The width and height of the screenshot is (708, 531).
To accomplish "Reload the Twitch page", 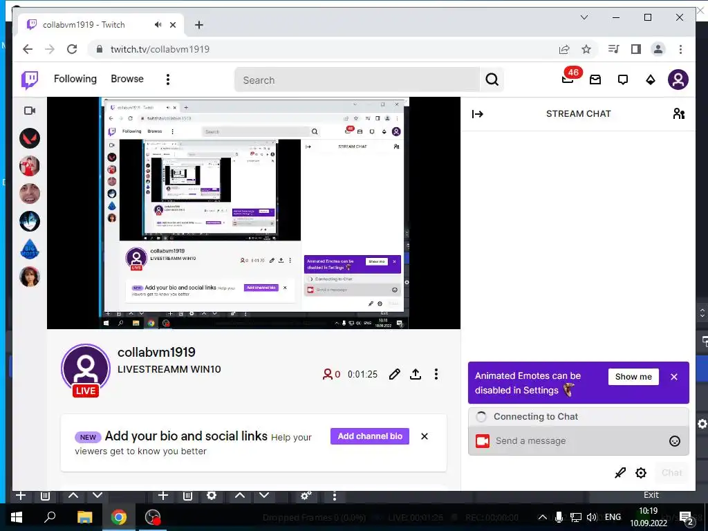I will pos(72,49).
